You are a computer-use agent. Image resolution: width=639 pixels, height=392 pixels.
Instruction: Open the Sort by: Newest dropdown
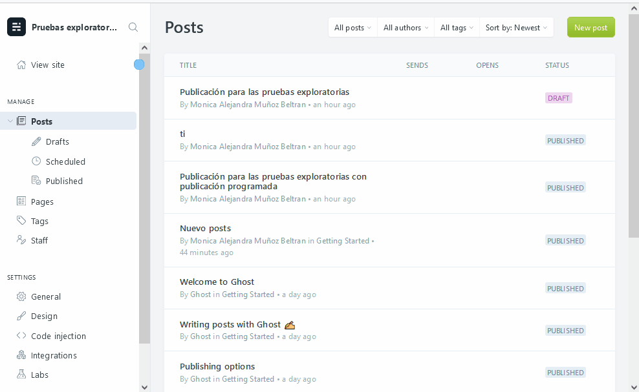pos(515,27)
